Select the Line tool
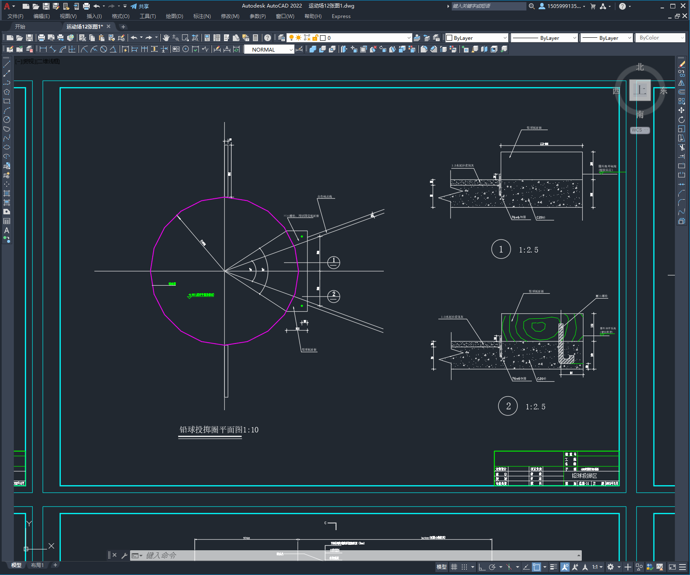 click(7, 64)
